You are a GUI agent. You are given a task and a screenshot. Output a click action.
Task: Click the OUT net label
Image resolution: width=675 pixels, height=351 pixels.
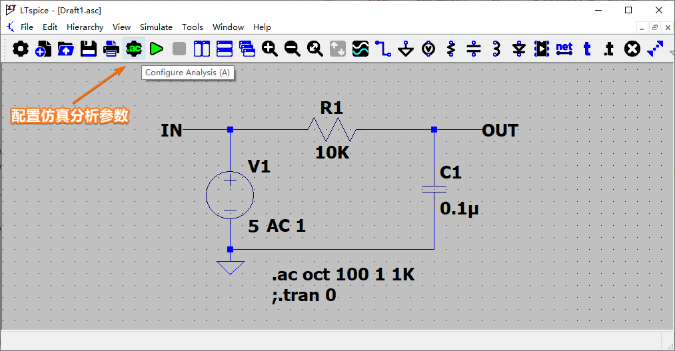pyautogui.click(x=500, y=131)
